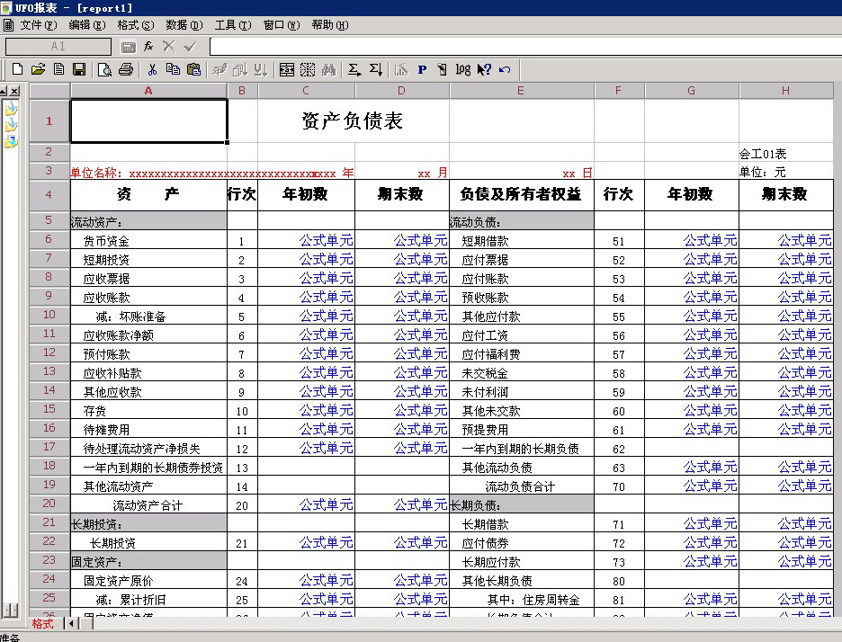The image size is (842, 642).
Task: Open the function wizard fx button
Action: [148, 47]
